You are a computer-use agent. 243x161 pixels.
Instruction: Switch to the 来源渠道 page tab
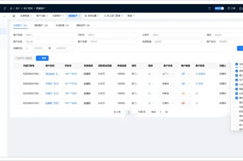pos(25,16)
